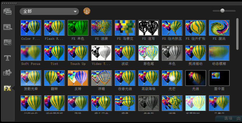Open the Title library T icon
This screenshot has height=123, width=242.
point(7,58)
